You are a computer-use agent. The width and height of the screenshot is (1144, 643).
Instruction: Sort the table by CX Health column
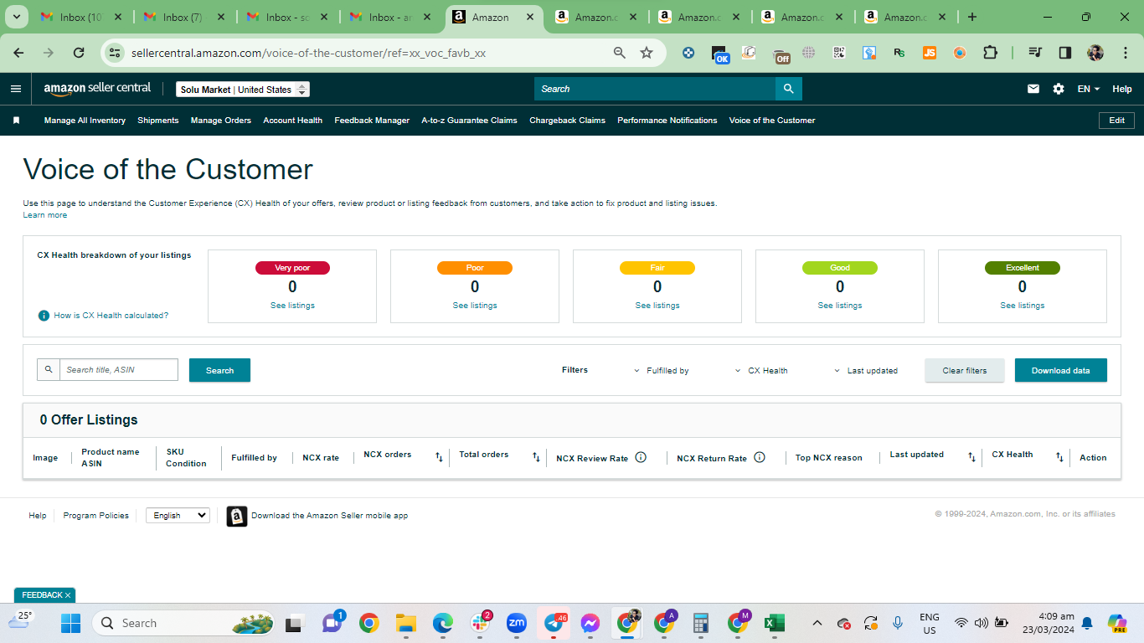(1059, 457)
